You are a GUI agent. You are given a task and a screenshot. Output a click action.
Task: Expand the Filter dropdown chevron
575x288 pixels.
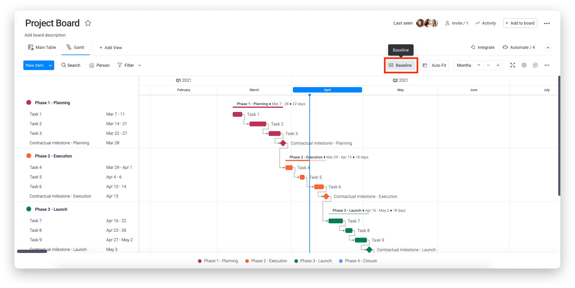coord(140,65)
